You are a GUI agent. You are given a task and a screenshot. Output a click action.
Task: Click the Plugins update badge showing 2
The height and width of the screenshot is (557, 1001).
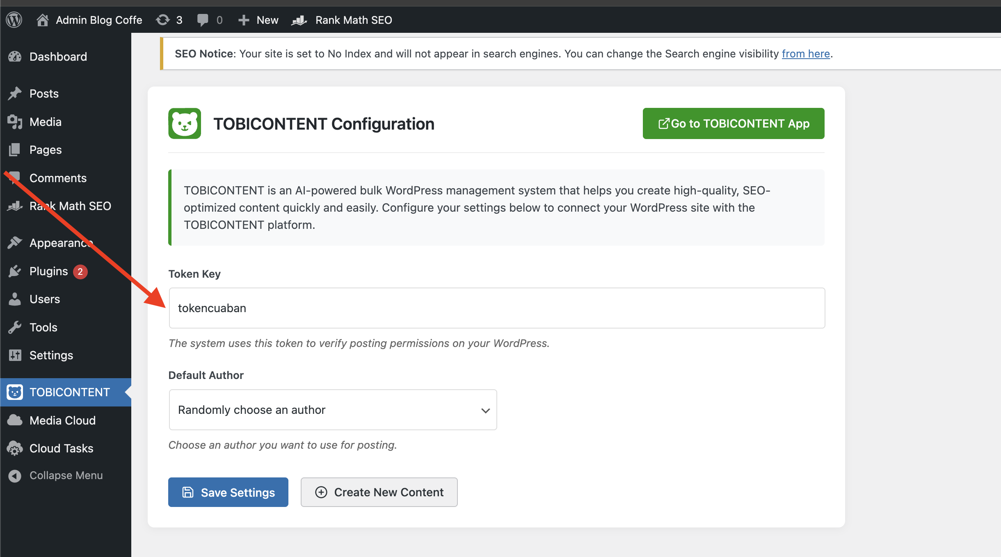click(x=80, y=272)
